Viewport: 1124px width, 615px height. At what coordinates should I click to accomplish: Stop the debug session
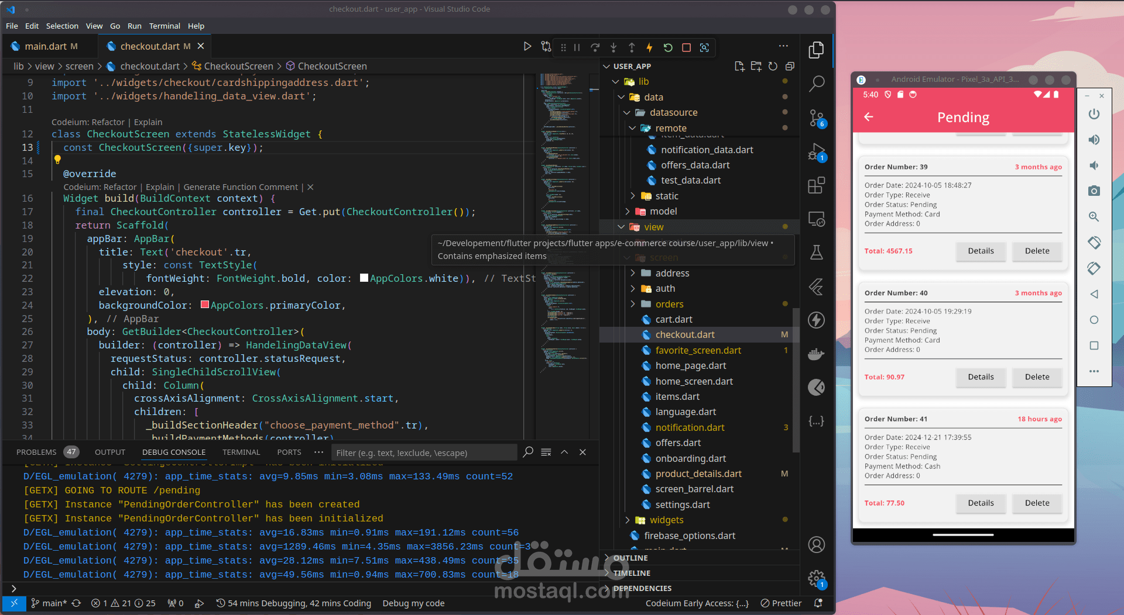point(686,47)
